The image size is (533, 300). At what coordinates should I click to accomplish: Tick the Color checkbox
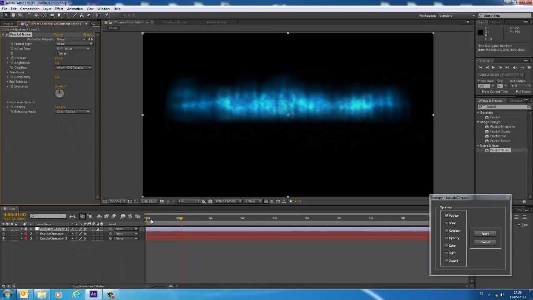pyautogui.click(x=447, y=245)
